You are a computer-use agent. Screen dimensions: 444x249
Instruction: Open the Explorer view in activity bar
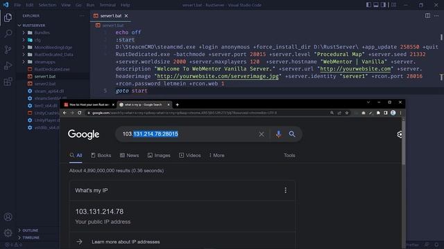pos(8,17)
